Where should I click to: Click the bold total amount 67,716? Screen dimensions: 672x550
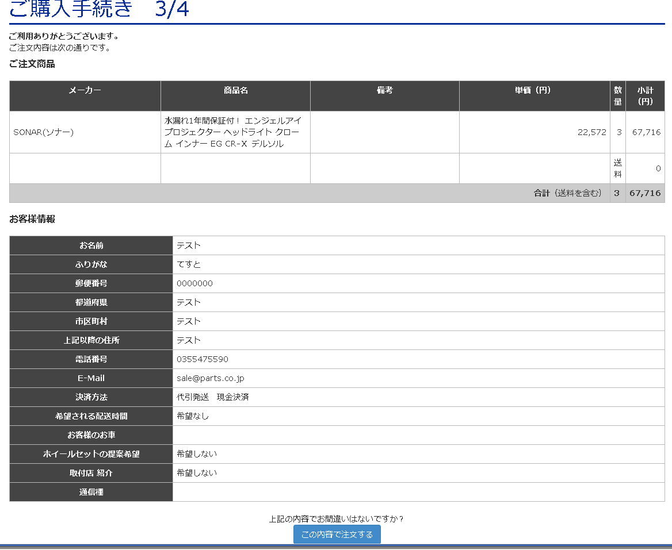pos(645,193)
